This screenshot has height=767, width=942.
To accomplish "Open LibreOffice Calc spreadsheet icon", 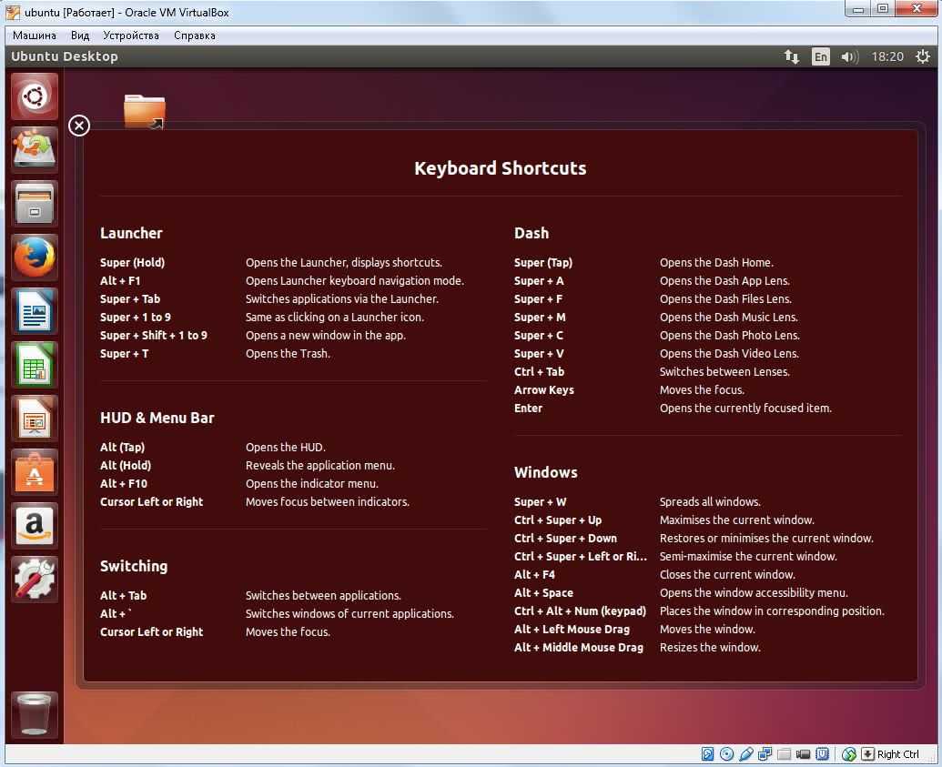I will tap(35, 365).
